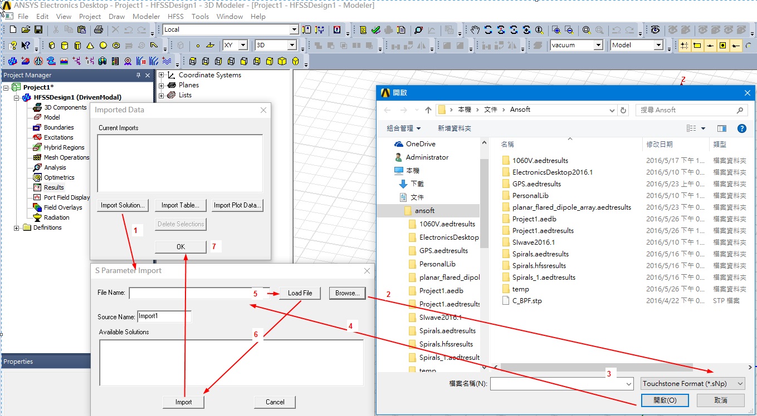Click the Open project folder icon
Image resolution: width=757 pixels, height=416 pixels.
coord(26,29)
